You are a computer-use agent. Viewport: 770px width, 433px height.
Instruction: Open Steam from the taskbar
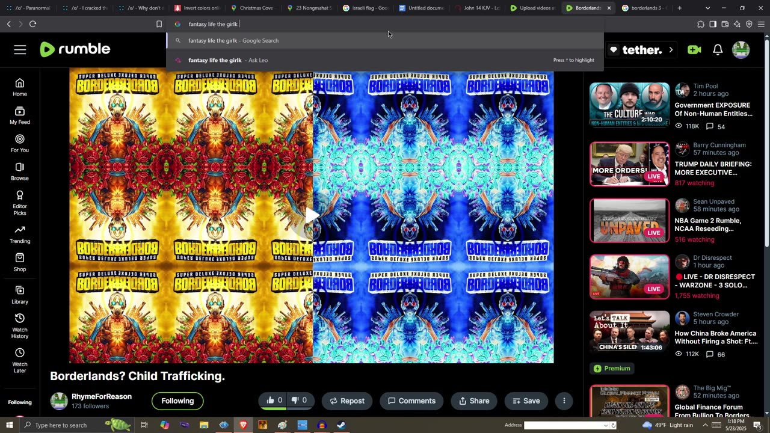(341, 425)
